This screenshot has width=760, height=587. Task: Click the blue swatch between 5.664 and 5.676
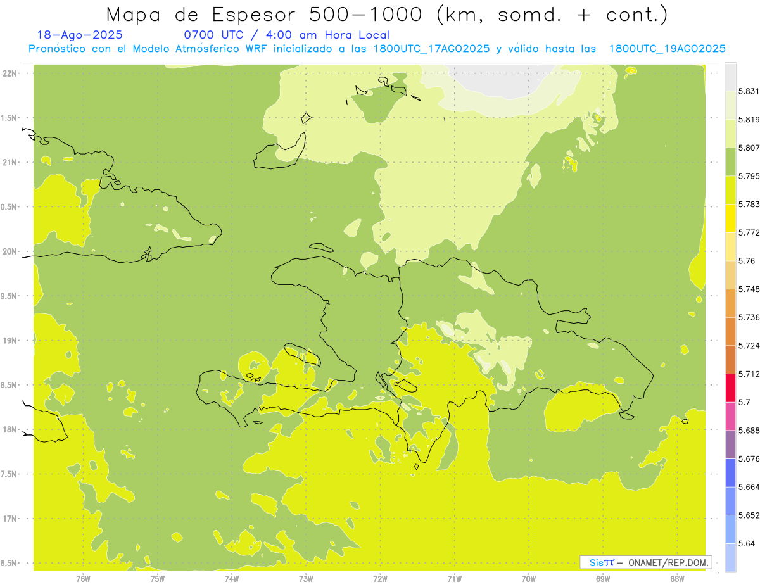730,472
